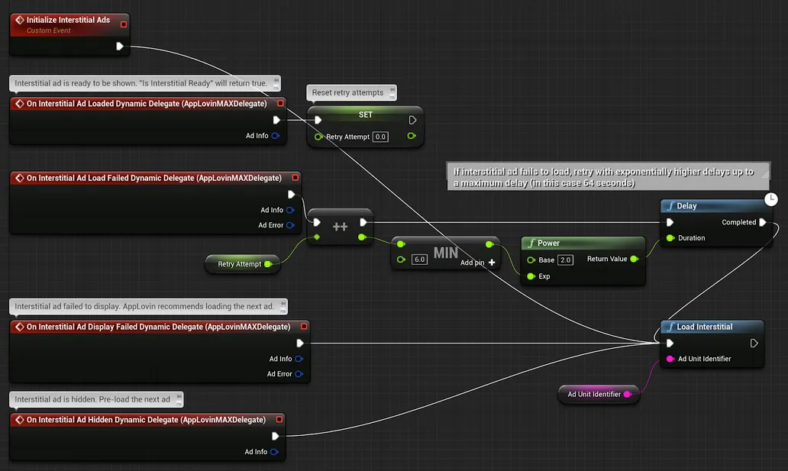Select the SET node title
The height and width of the screenshot is (471, 788).
[x=365, y=115]
